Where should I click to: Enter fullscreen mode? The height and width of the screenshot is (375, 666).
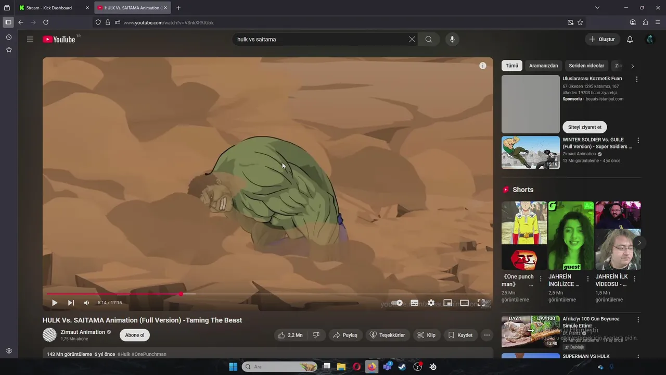click(481, 303)
